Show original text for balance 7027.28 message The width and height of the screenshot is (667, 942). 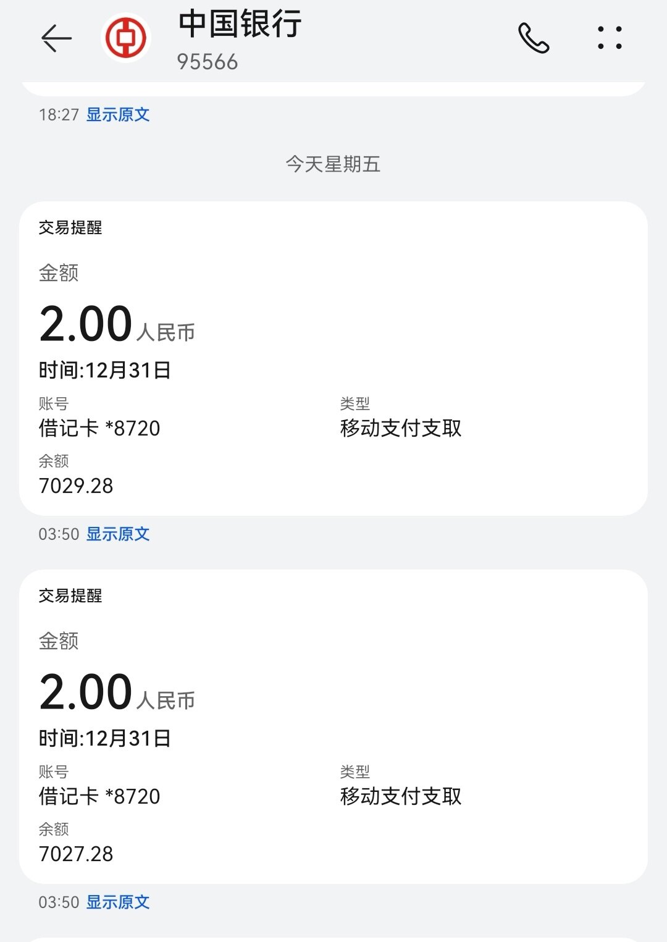click(118, 902)
